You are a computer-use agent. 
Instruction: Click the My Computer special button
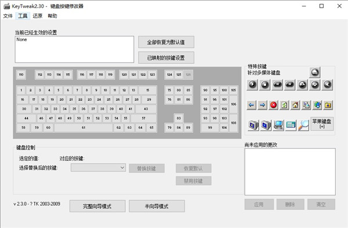click(x=278, y=125)
